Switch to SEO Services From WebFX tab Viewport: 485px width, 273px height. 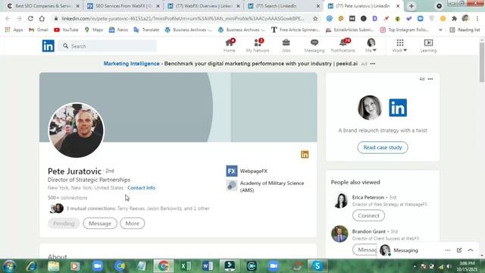point(123,6)
